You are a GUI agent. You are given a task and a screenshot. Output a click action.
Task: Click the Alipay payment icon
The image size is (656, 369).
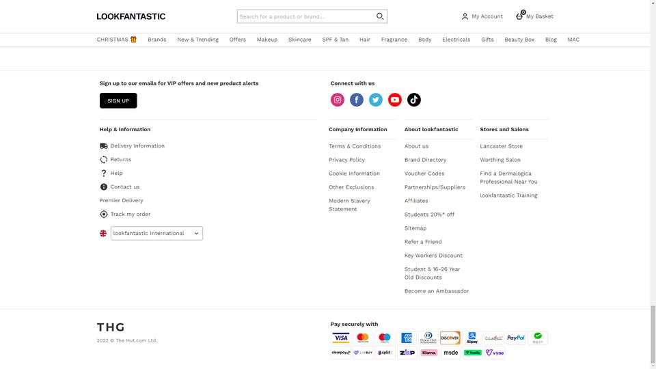(x=472, y=338)
